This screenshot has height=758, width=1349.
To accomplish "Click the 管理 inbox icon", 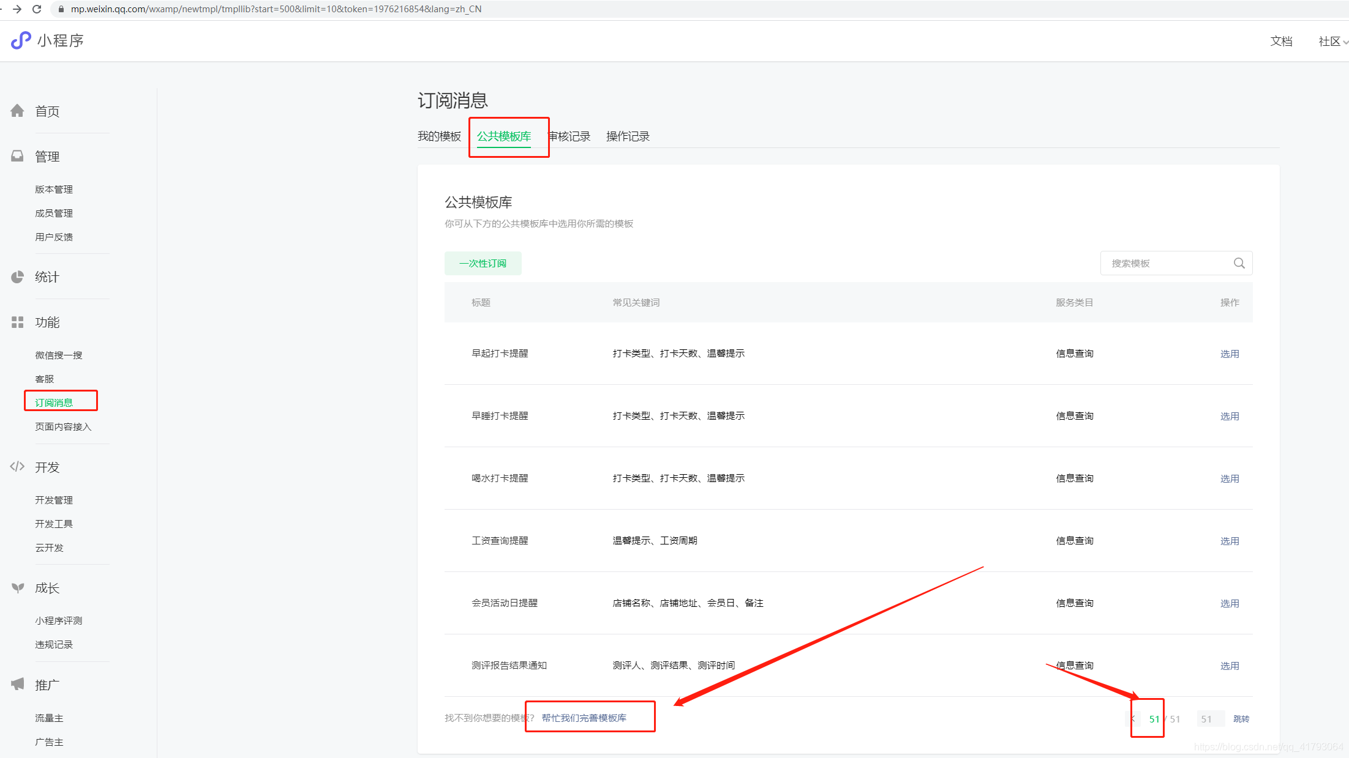I will tap(17, 156).
